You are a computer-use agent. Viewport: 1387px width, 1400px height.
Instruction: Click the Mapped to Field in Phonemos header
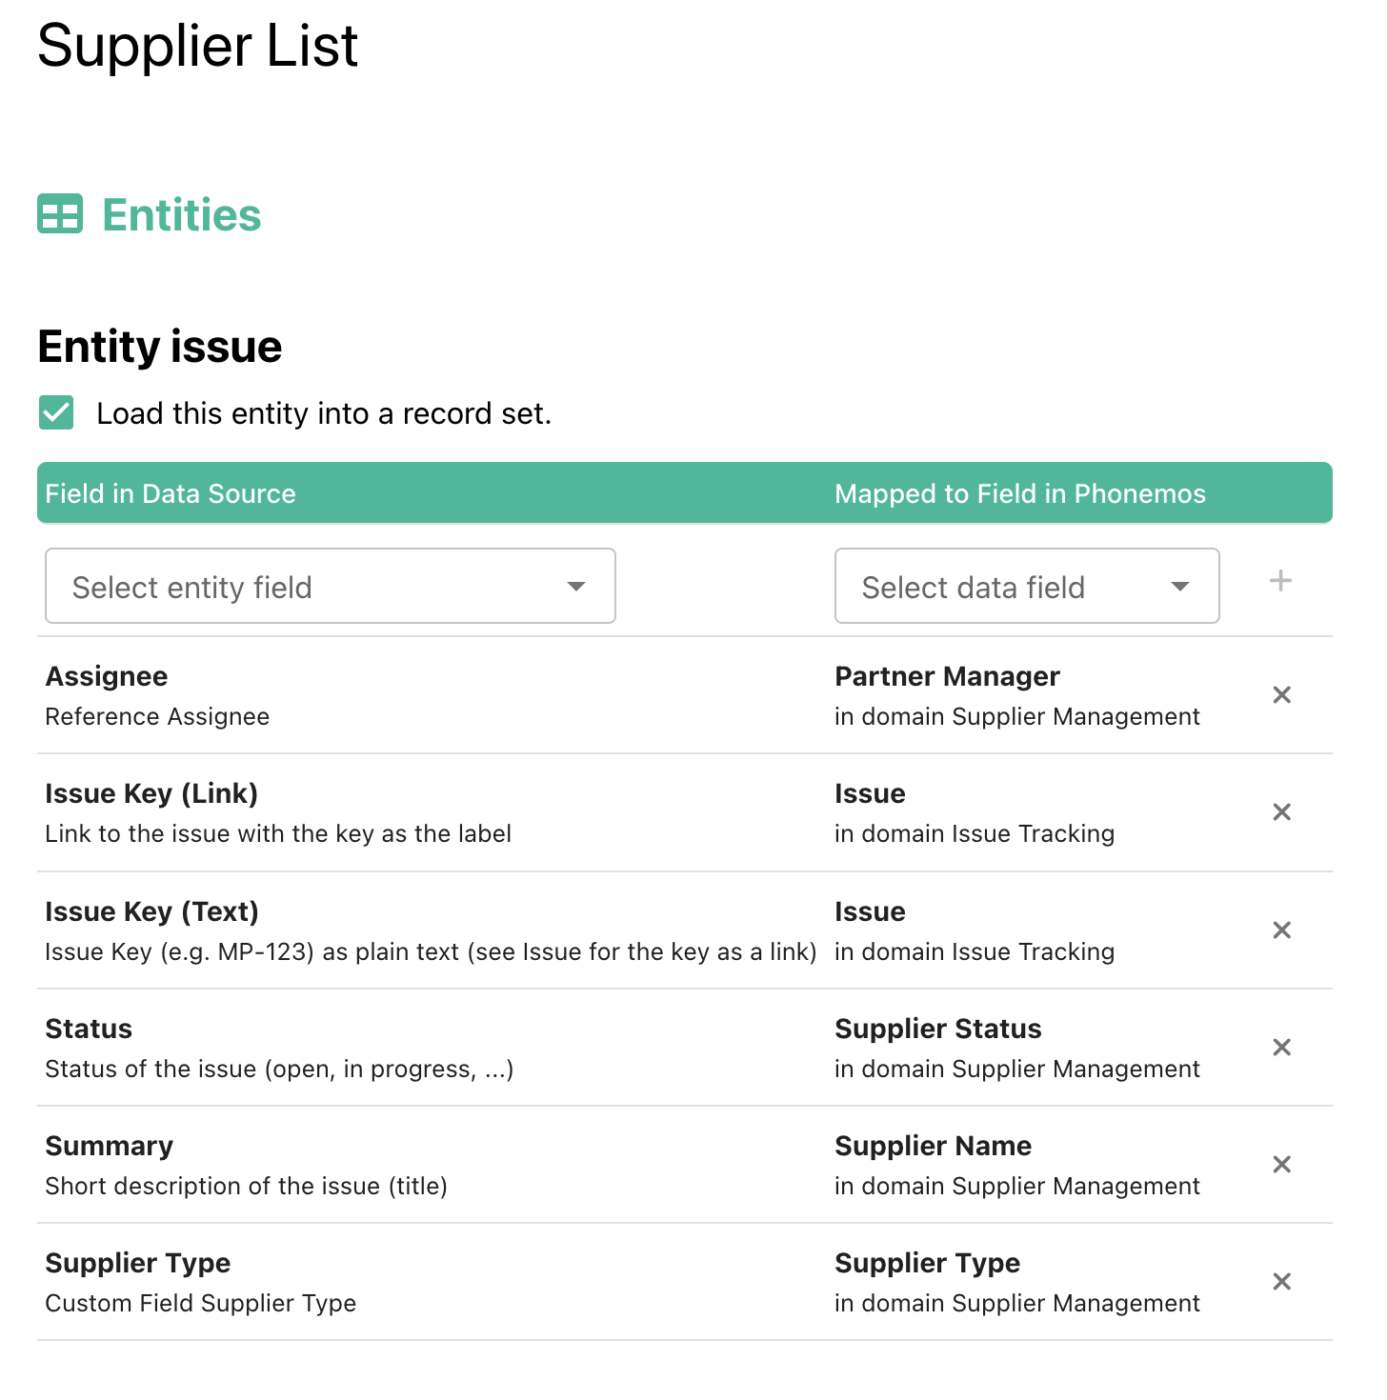click(1019, 493)
